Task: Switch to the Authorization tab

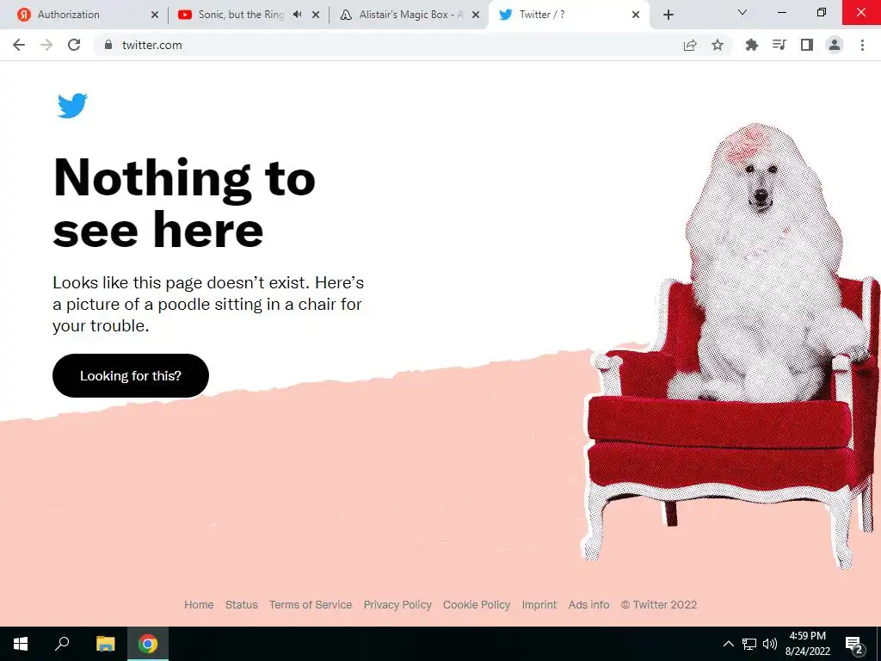Action: (x=84, y=15)
